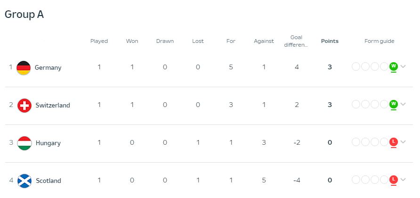Viewport: 420px width, 198px height.
Task: Select Scotland's red L form badge
Action: 394,179
